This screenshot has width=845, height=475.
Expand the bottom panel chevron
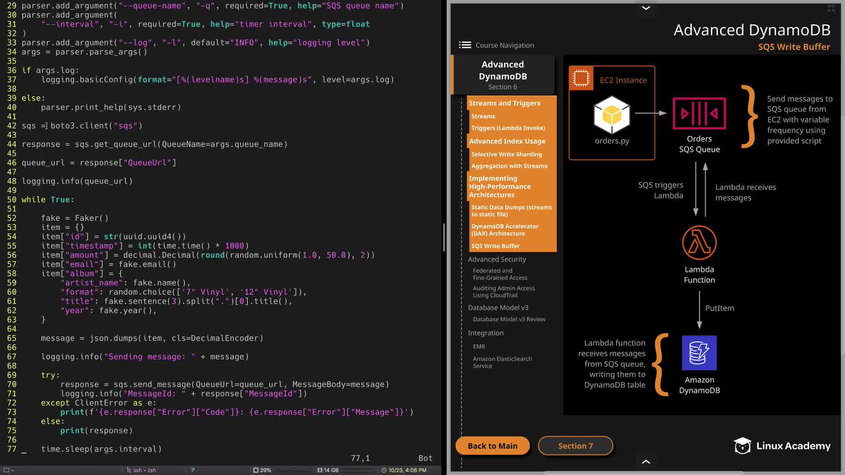coord(646,461)
